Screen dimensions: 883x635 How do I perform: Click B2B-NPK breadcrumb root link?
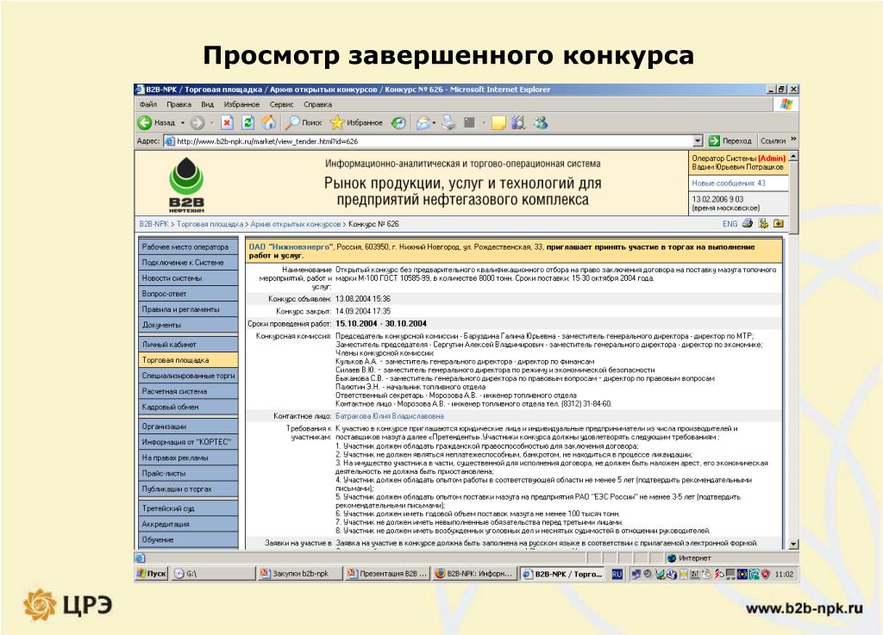[153, 224]
